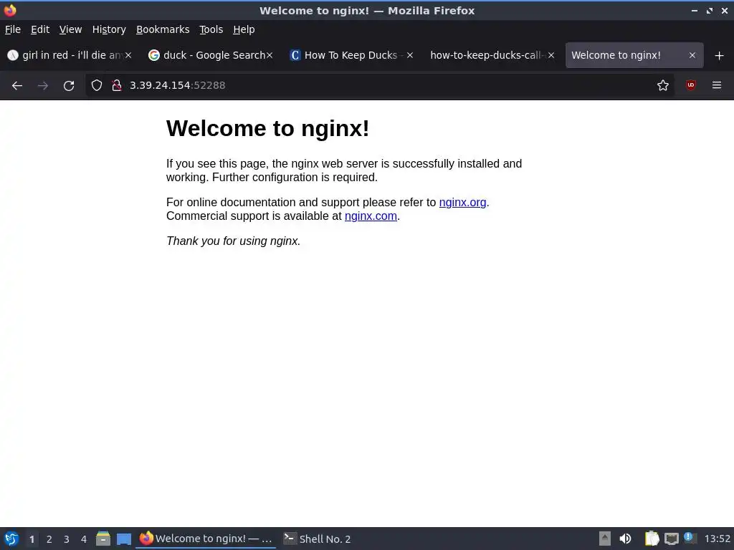The image size is (734, 550).
Task: Close the How To Keep Ducks tab
Action: 409,55
